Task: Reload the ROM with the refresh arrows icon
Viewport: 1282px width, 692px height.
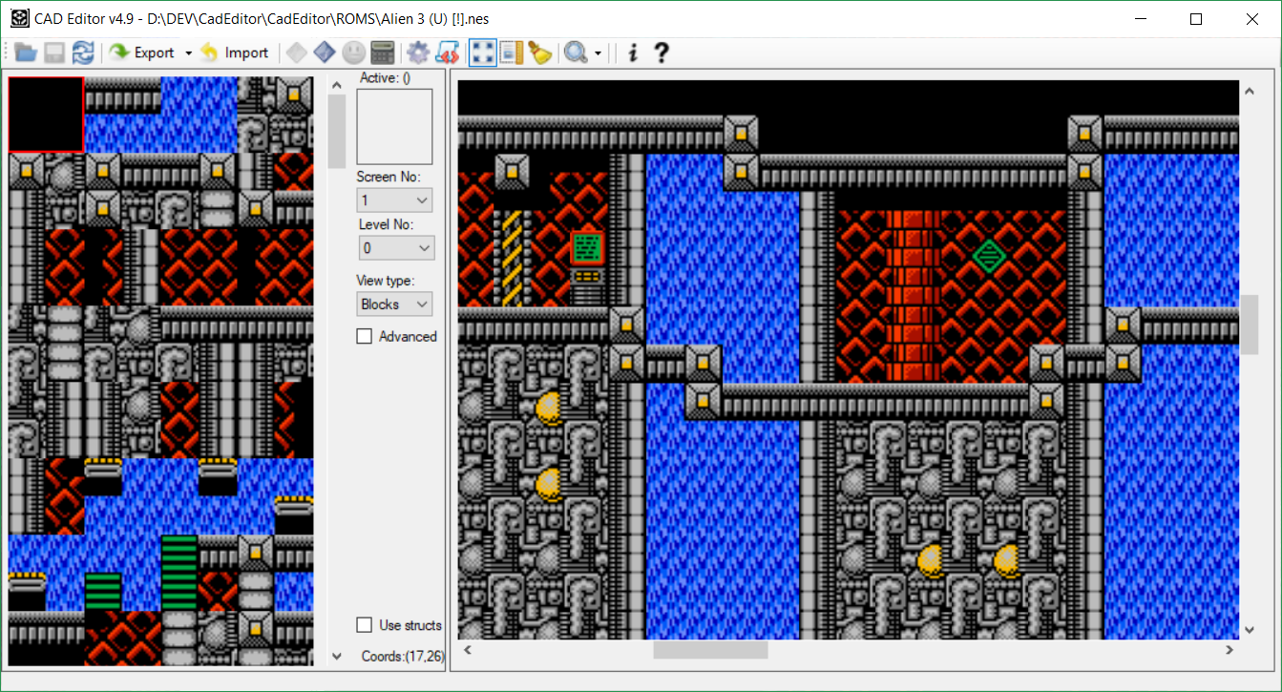Action: pyautogui.click(x=83, y=52)
